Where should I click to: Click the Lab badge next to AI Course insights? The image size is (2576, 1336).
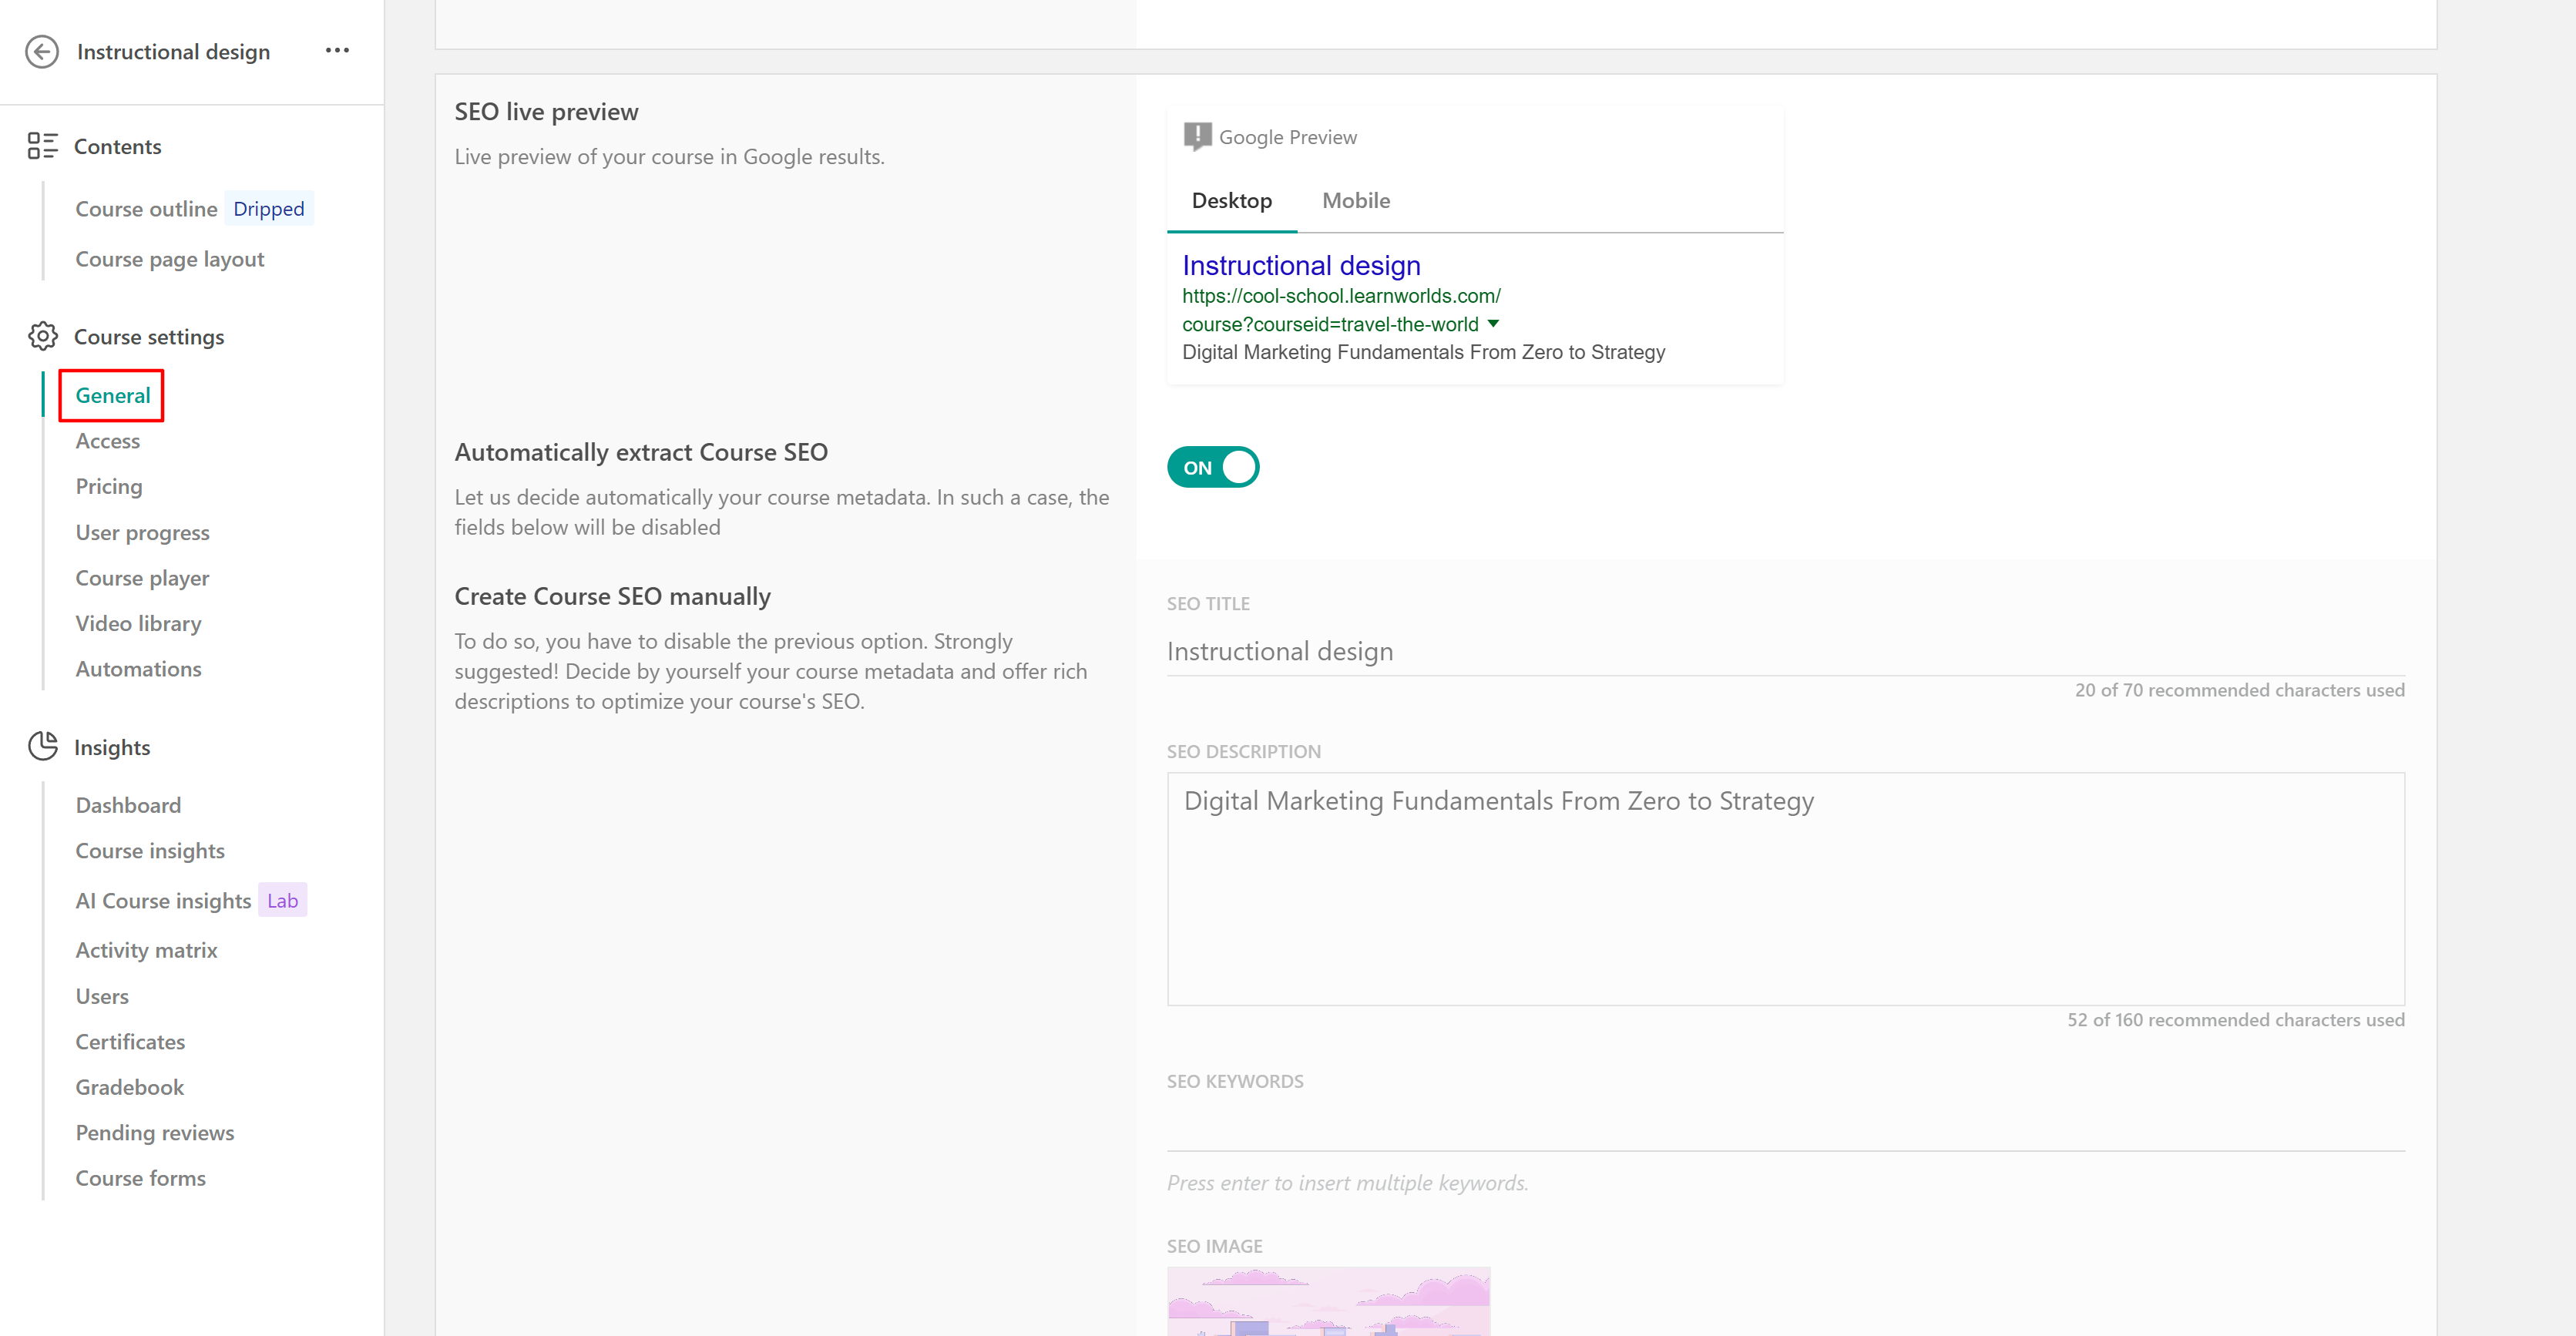(282, 900)
